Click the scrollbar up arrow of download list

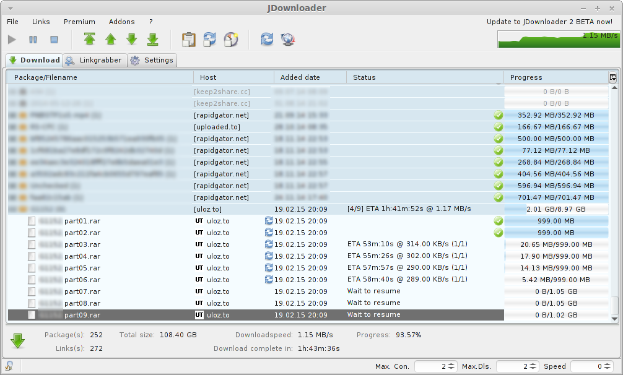(x=614, y=87)
